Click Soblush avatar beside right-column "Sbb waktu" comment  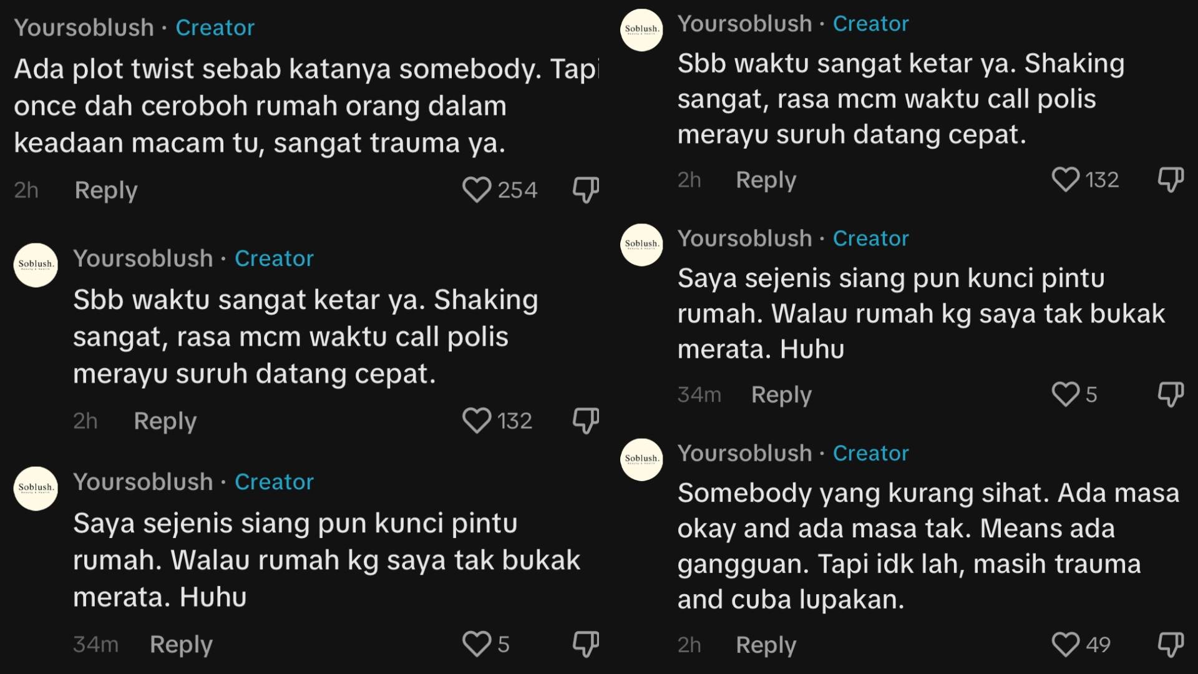[641, 30]
